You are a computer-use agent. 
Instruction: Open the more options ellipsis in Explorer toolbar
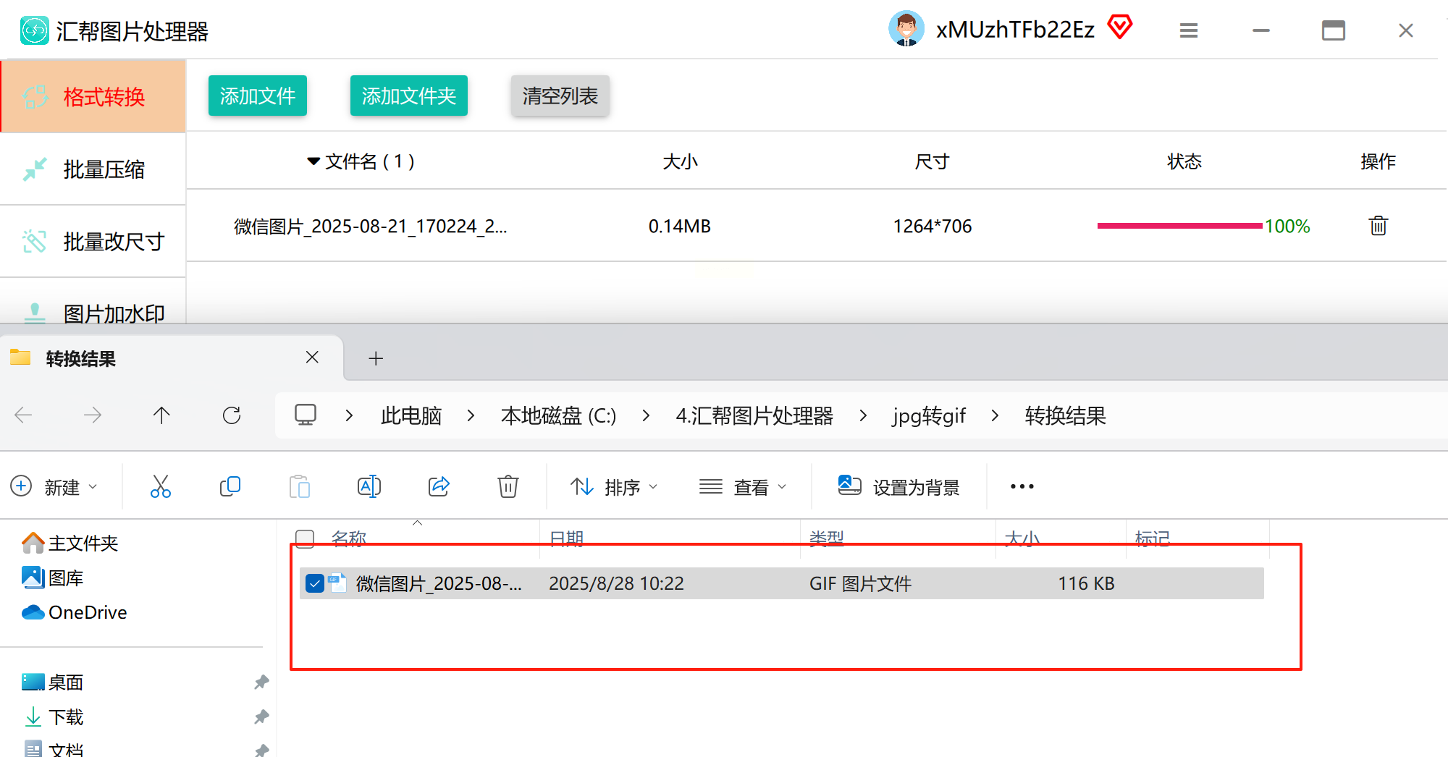[x=1022, y=486]
